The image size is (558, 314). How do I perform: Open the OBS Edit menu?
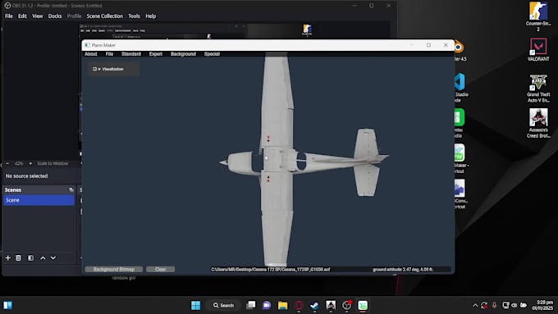click(22, 16)
